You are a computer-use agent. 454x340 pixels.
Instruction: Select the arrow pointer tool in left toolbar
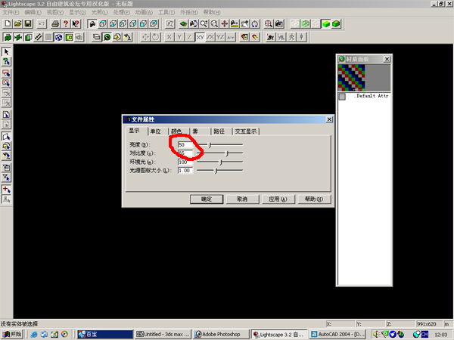pyautogui.click(x=6, y=51)
